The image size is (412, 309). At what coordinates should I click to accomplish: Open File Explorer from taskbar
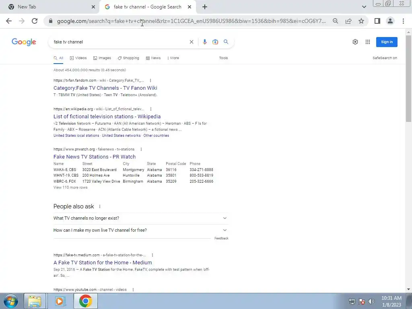coord(35,301)
